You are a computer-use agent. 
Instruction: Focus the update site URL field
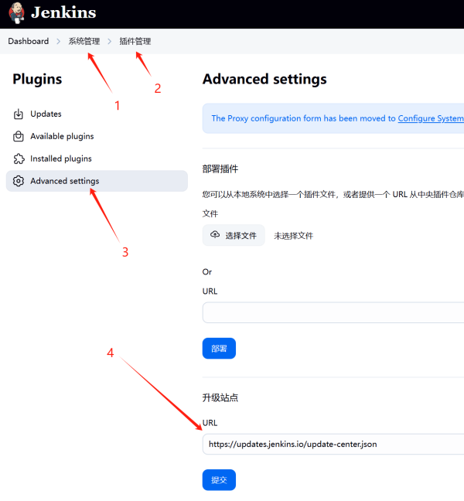click(333, 444)
